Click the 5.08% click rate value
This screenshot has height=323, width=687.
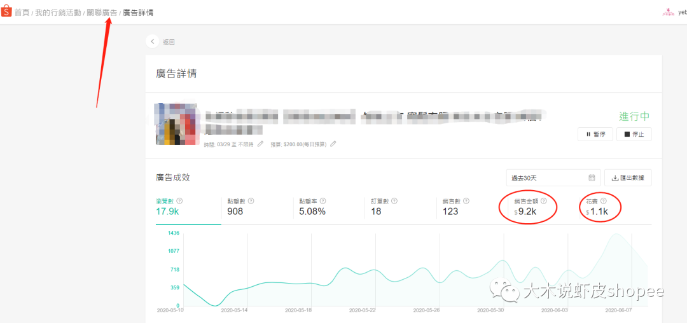point(312,212)
